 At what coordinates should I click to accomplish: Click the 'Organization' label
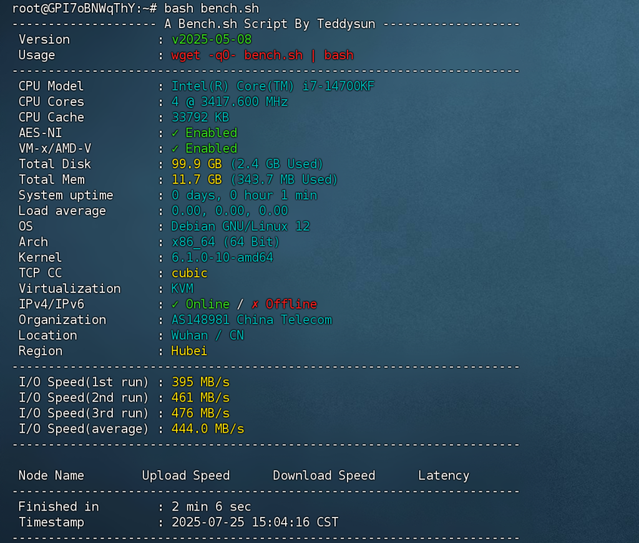tap(62, 320)
